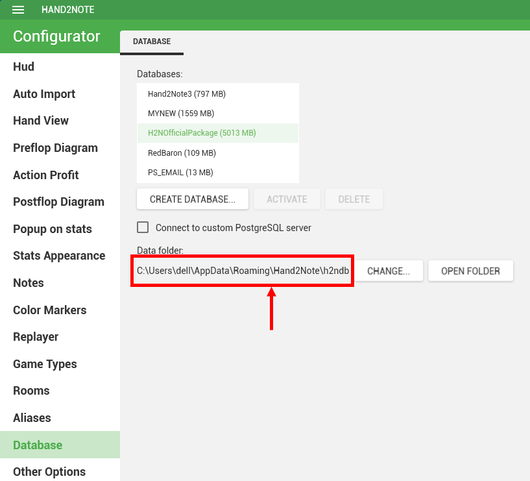
Task: Click the DELETE database button
Action: 354,199
